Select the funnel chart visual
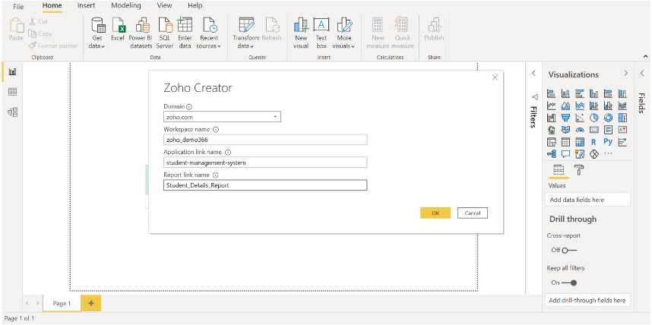This screenshot has width=652, height=325. (x=565, y=118)
